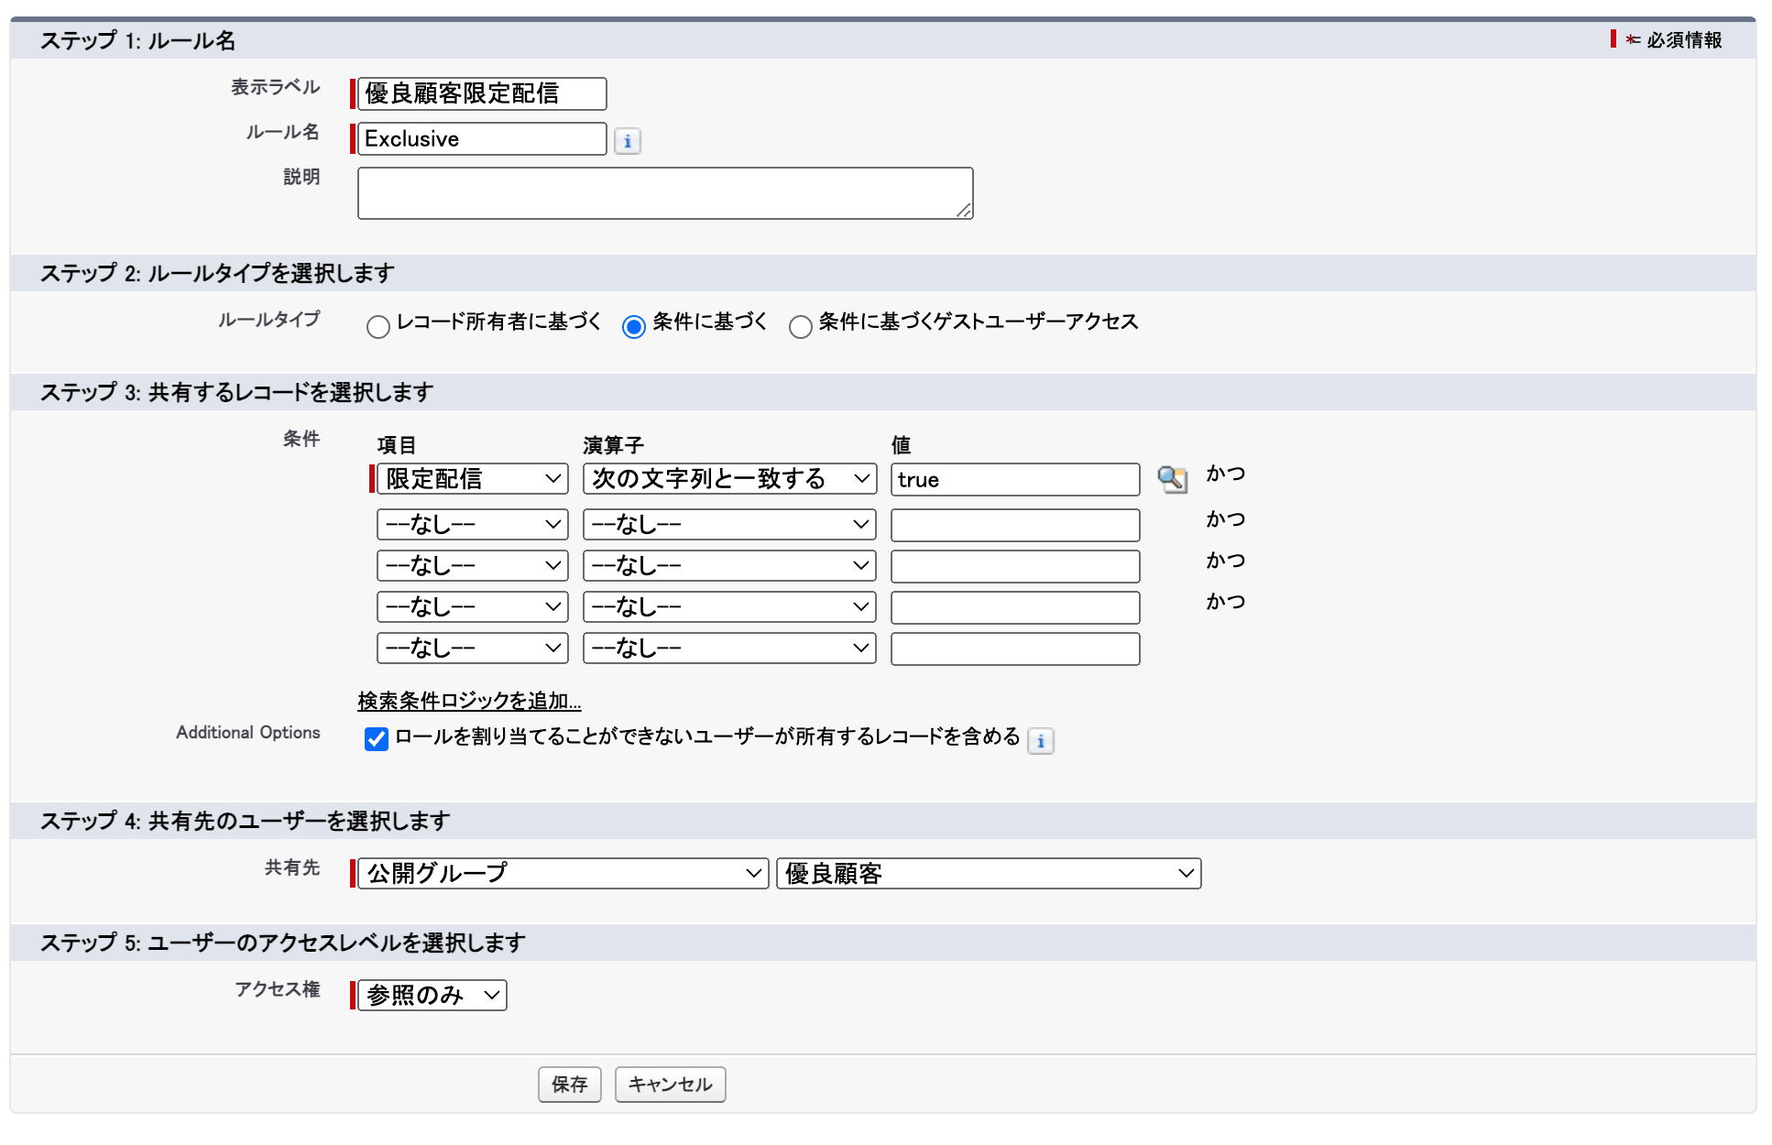Click the 説明 description text area
The height and width of the screenshot is (1145, 1772).
665,193
